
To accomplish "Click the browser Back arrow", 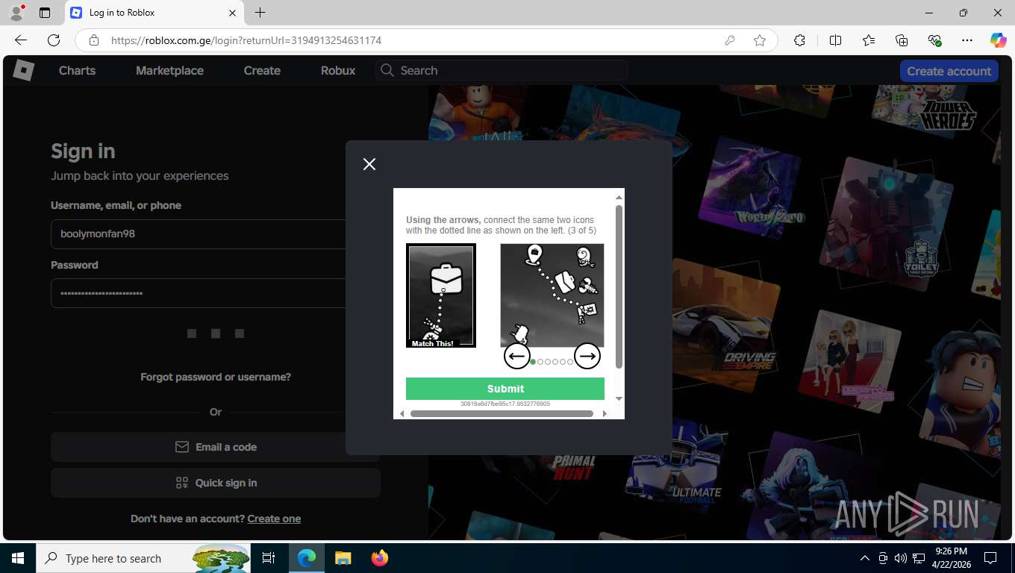I will click(21, 40).
